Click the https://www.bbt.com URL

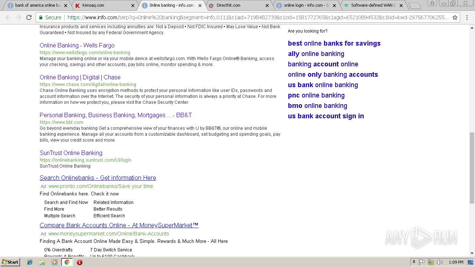[62, 122]
